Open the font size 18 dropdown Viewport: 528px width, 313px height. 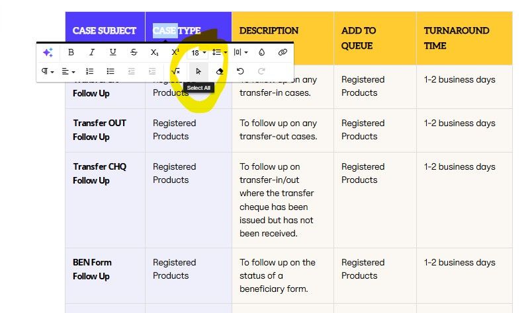(198, 52)
